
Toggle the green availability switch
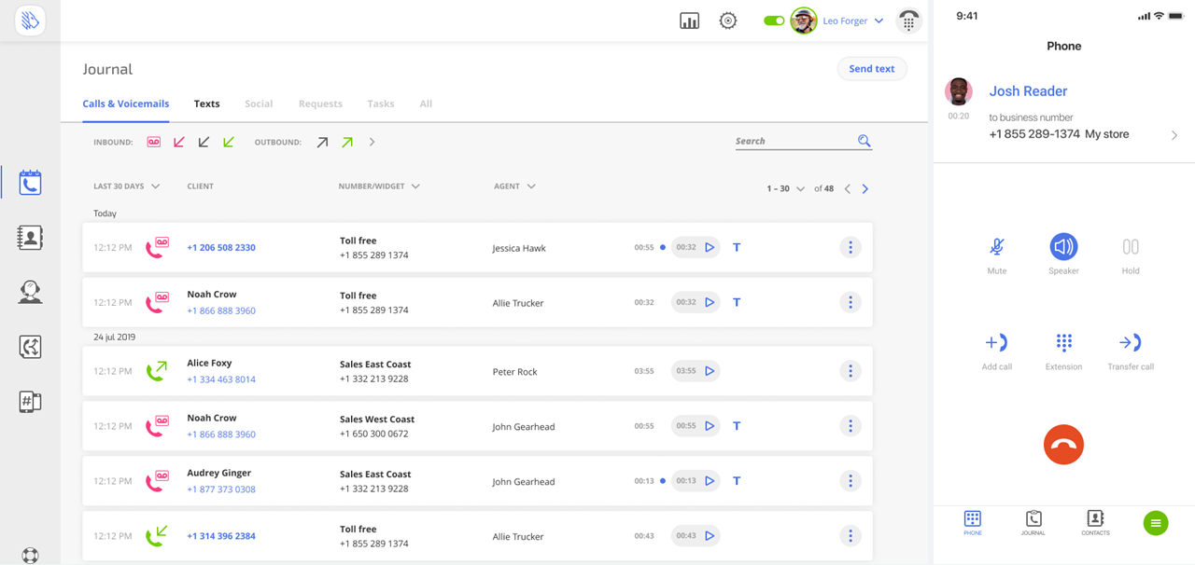tap(774, 21)
